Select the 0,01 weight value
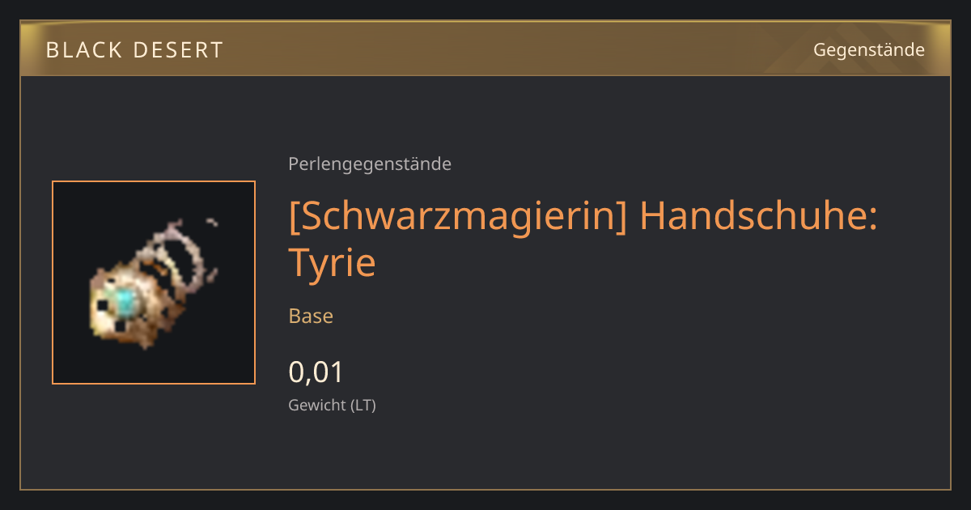 (316, 372)
